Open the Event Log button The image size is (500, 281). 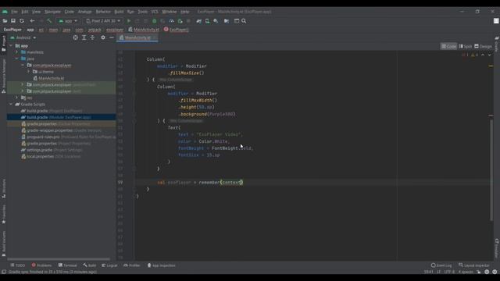441,265
